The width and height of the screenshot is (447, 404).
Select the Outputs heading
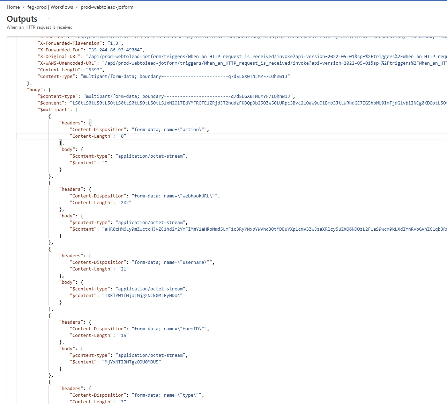tap(22, 19)
